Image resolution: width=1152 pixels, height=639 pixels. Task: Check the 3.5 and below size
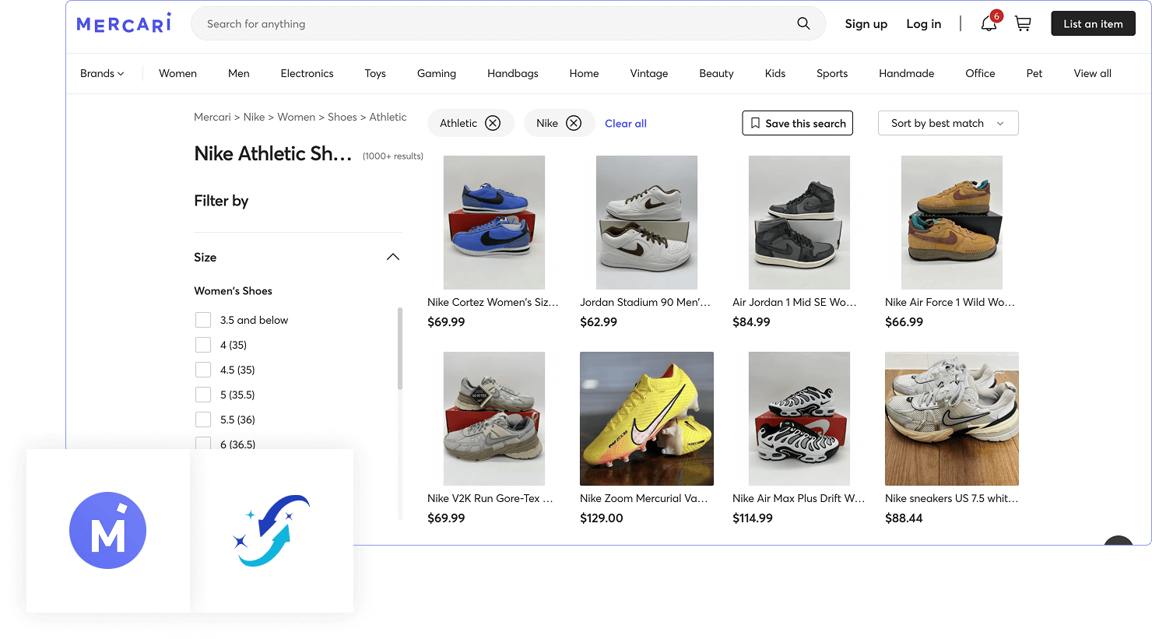[203, 320]
